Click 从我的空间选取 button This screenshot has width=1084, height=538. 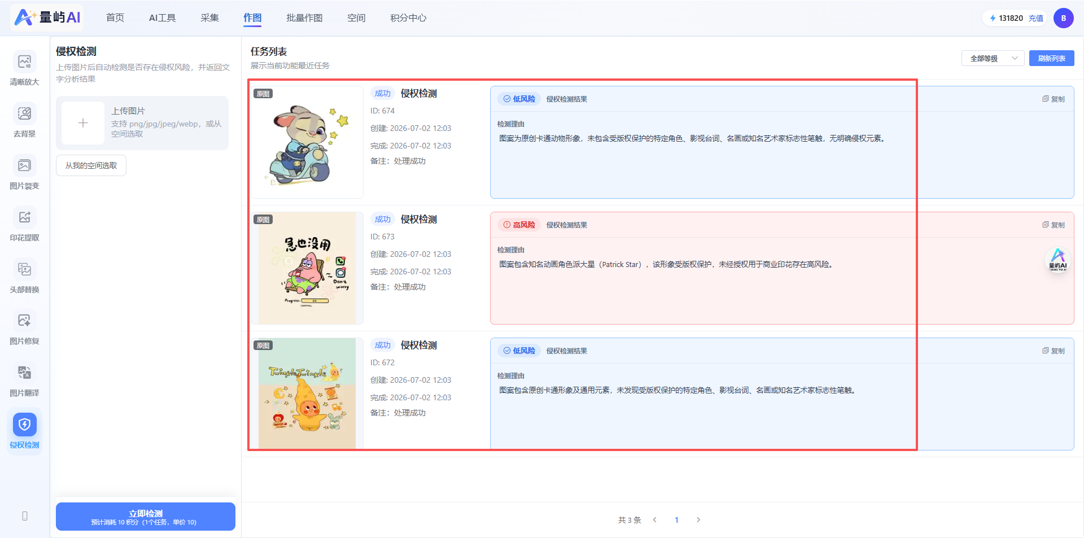(x=91, y=165)
